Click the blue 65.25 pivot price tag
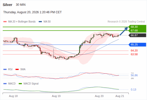Viewport: 147px width, 100px height. coord(137,44)
